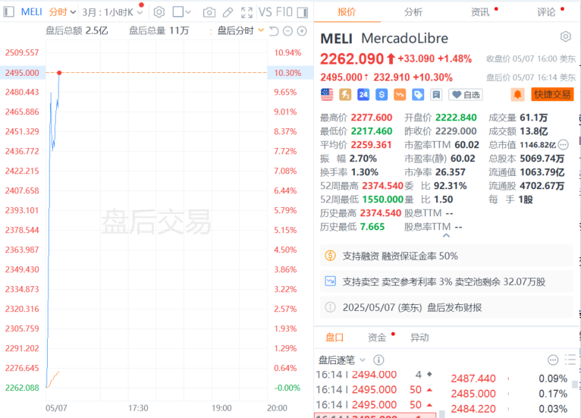Open F10 company profile
This screenshot has height=418, width=581.
pyautogui.click(x=284, y=12)
